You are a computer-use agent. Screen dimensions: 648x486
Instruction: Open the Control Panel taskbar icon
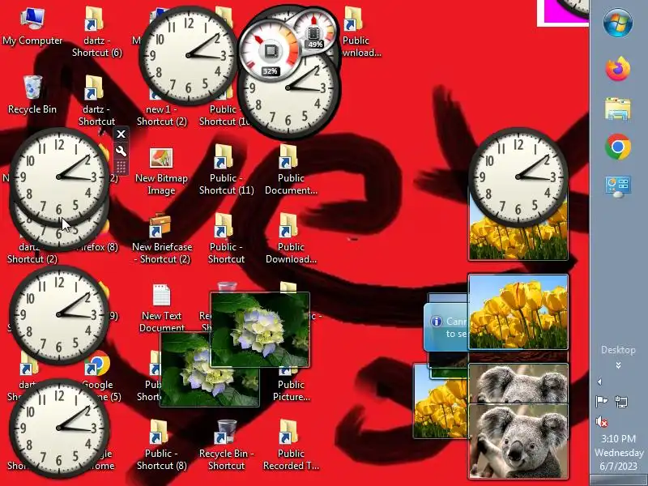(618, 186)
